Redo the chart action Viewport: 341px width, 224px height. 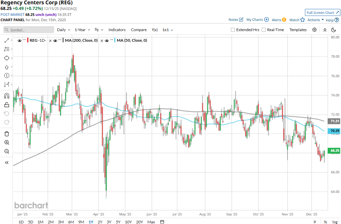point(7,122)
